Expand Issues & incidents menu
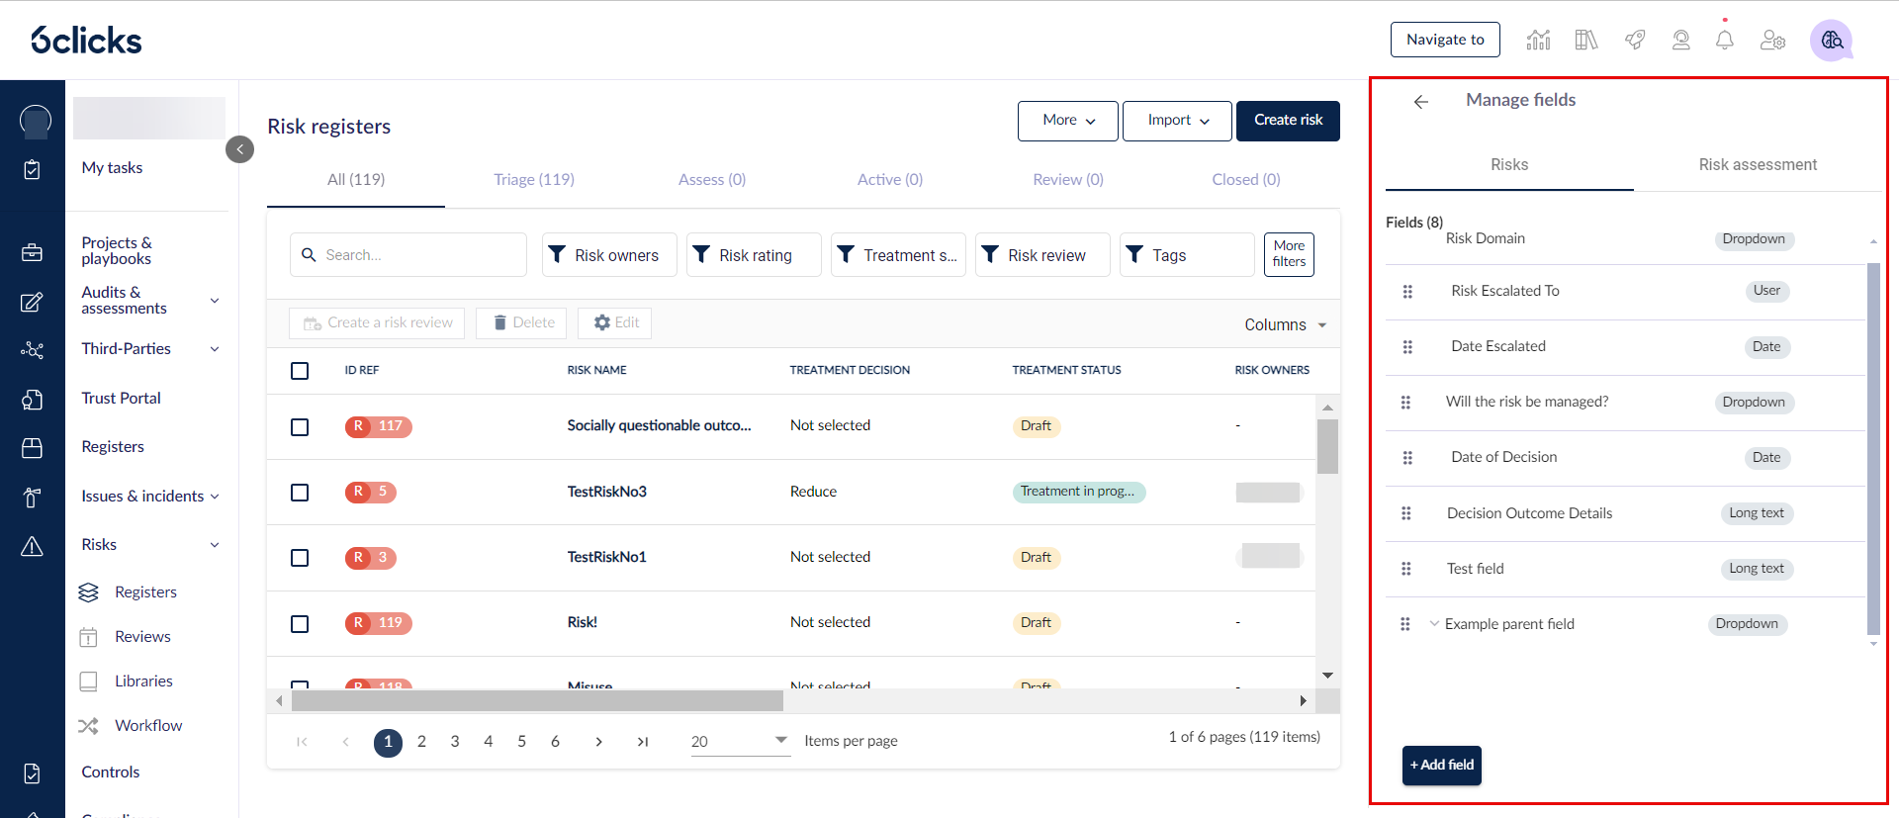This screenshot has width=1899, height=818. (x=215, y=497)
